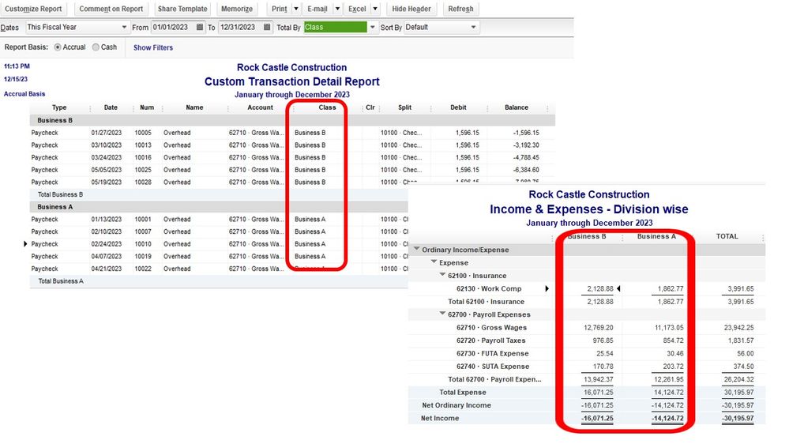Viewport: 789px width, 444px height.
Task: Open the E-mail dropdown arrow
Action: [337, 9]
